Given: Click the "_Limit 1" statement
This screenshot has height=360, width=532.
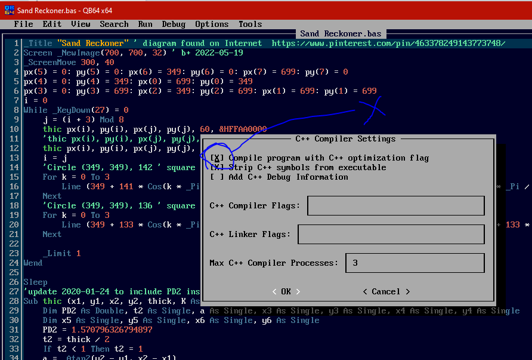Looking at the screenshot, I should pos(62,253).
